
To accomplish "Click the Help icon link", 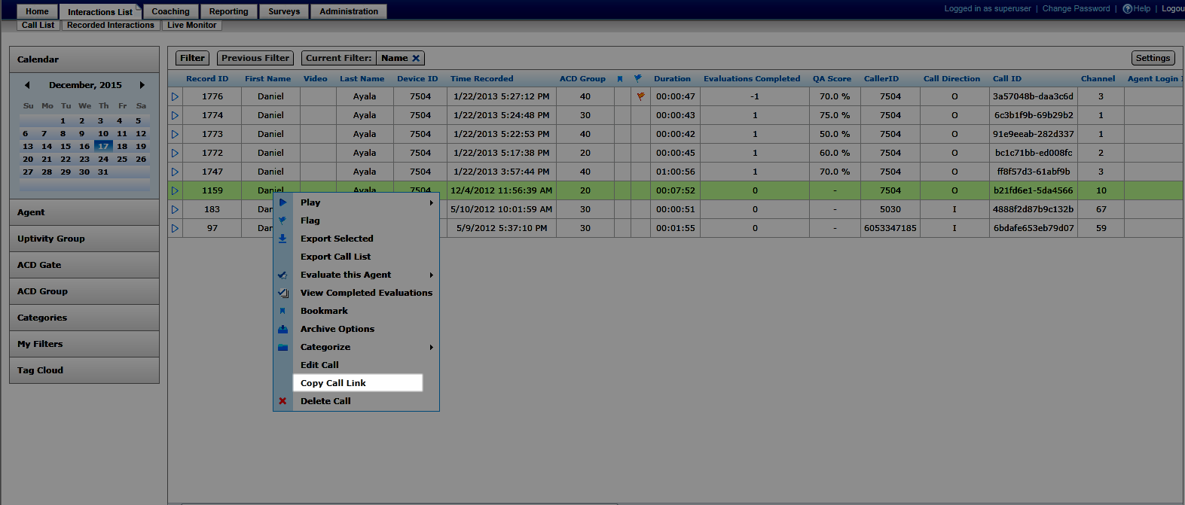I will [x=1137, y=9].
